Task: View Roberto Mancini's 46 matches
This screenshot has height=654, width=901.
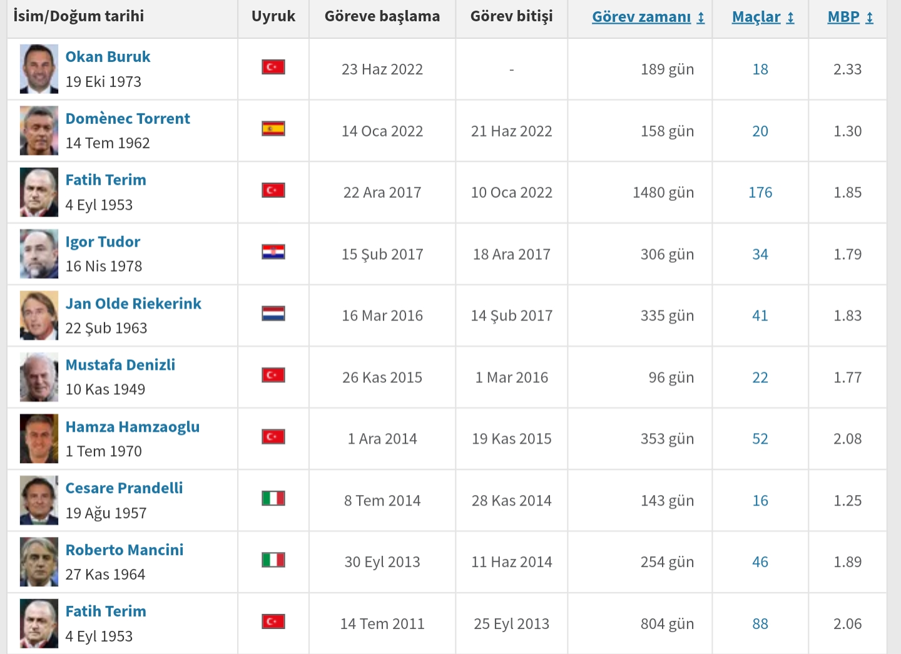Action: [x=760, y=563]
